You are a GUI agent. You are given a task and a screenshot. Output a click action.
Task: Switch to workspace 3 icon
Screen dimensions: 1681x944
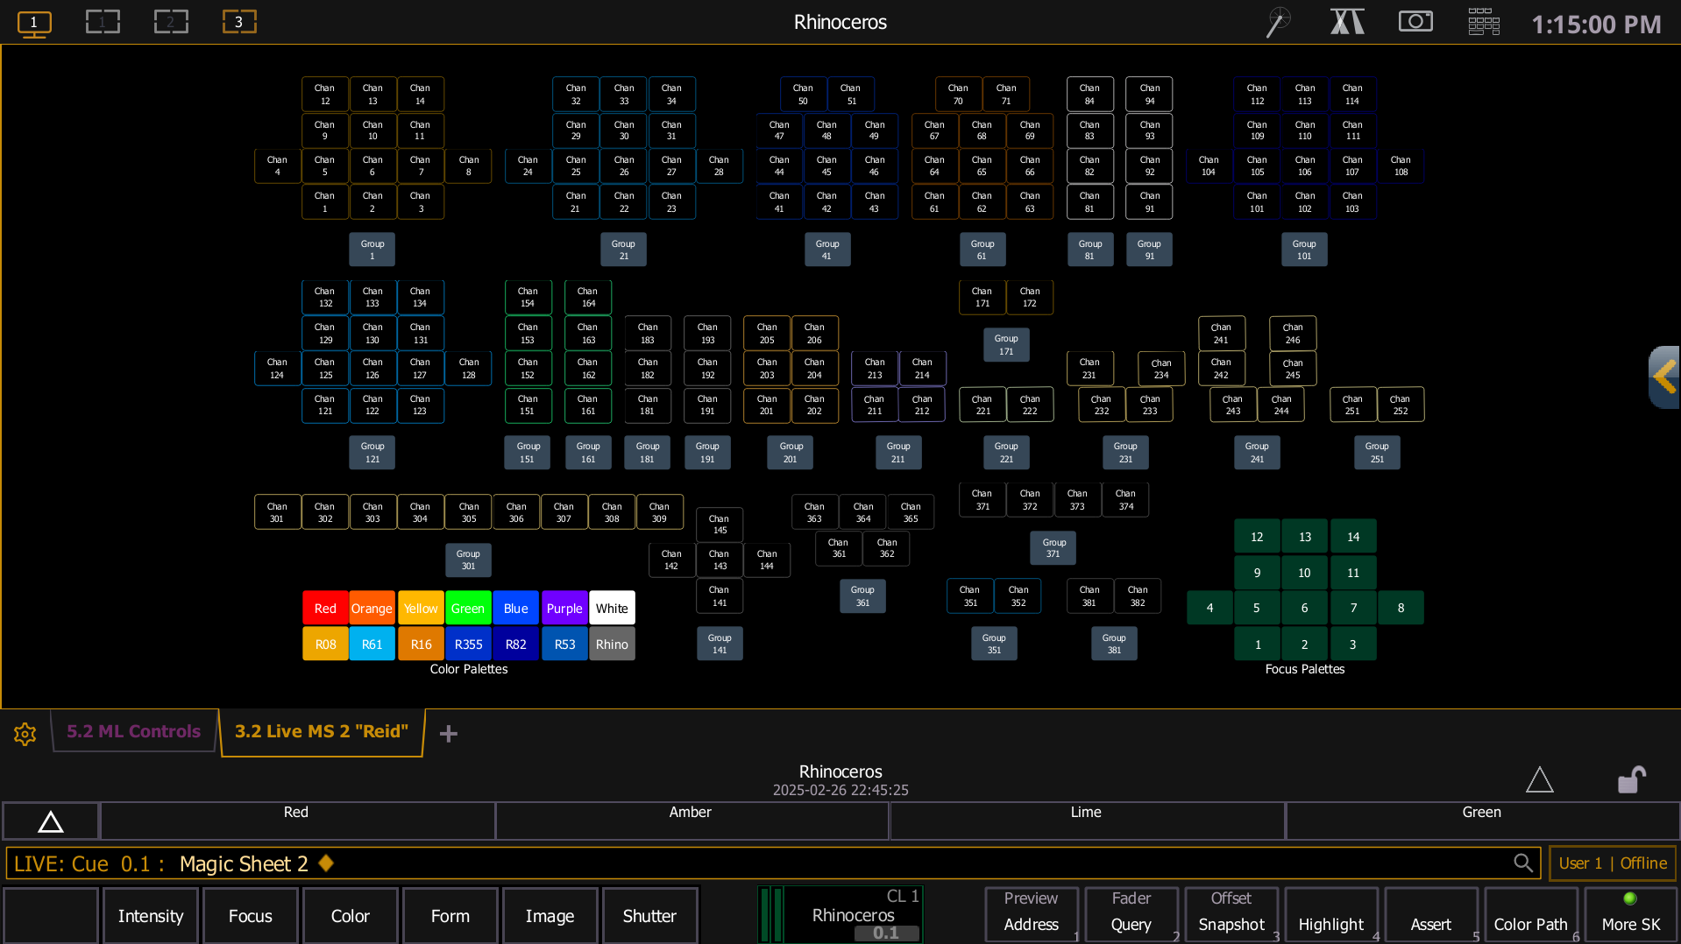click(239, 22)
